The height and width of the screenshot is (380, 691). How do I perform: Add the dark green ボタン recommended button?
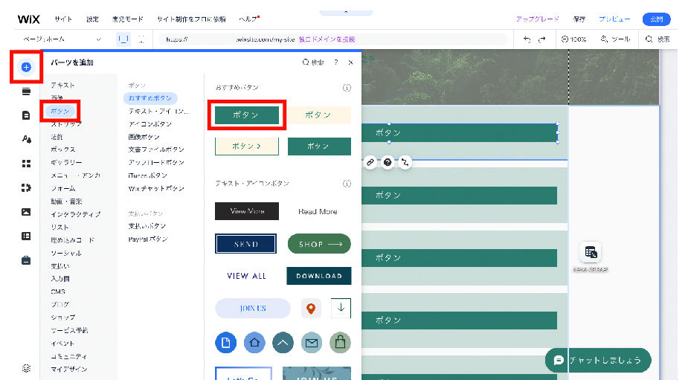tap(247, 115)
